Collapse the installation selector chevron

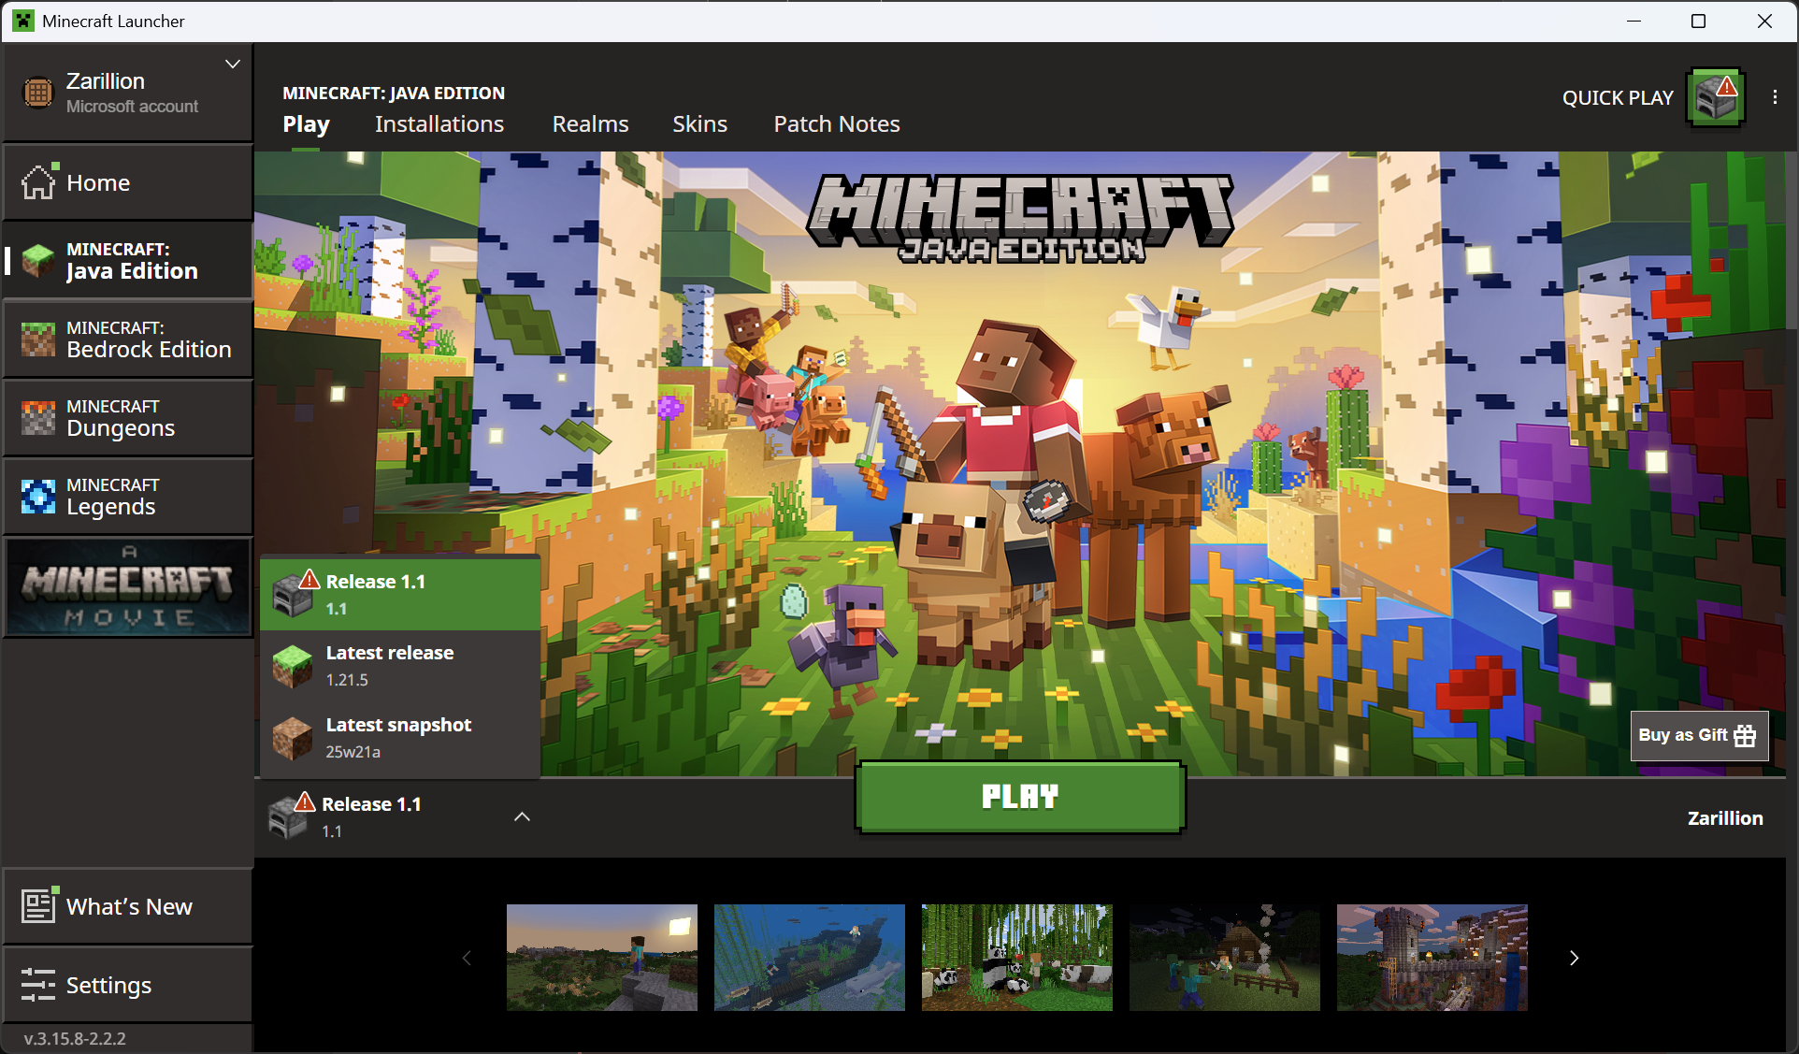pyautogui.click(x=522, y=816)
